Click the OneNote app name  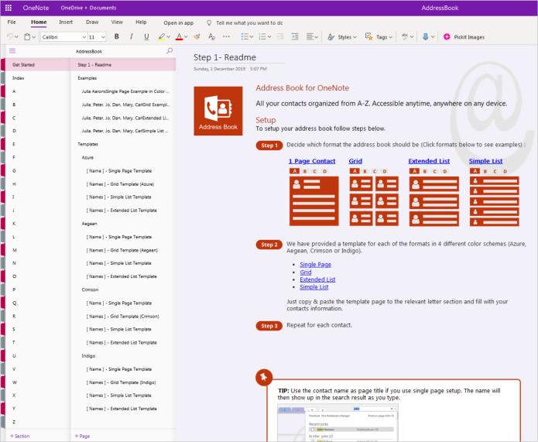point(36,8)
